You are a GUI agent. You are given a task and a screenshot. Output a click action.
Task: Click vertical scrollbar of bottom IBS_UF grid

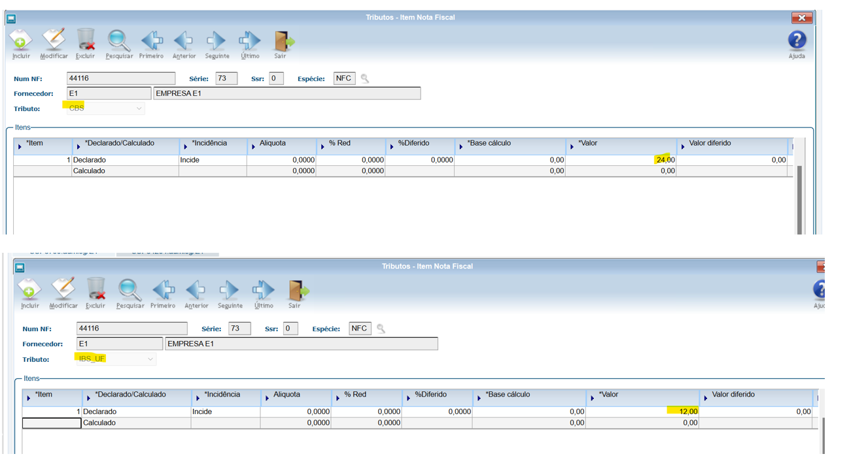coord(822,436)
